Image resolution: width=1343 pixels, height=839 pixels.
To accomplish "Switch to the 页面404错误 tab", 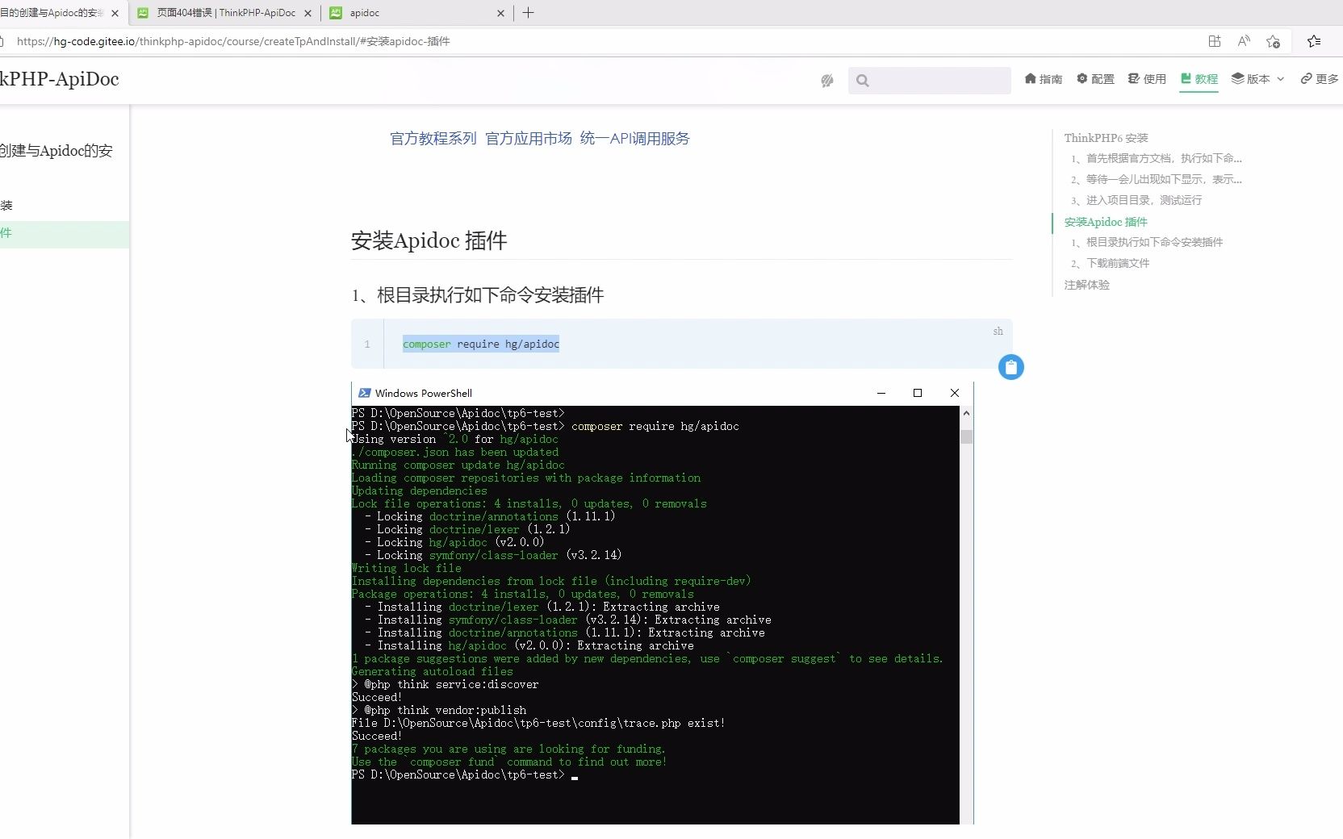I will (x=224, y=13).
